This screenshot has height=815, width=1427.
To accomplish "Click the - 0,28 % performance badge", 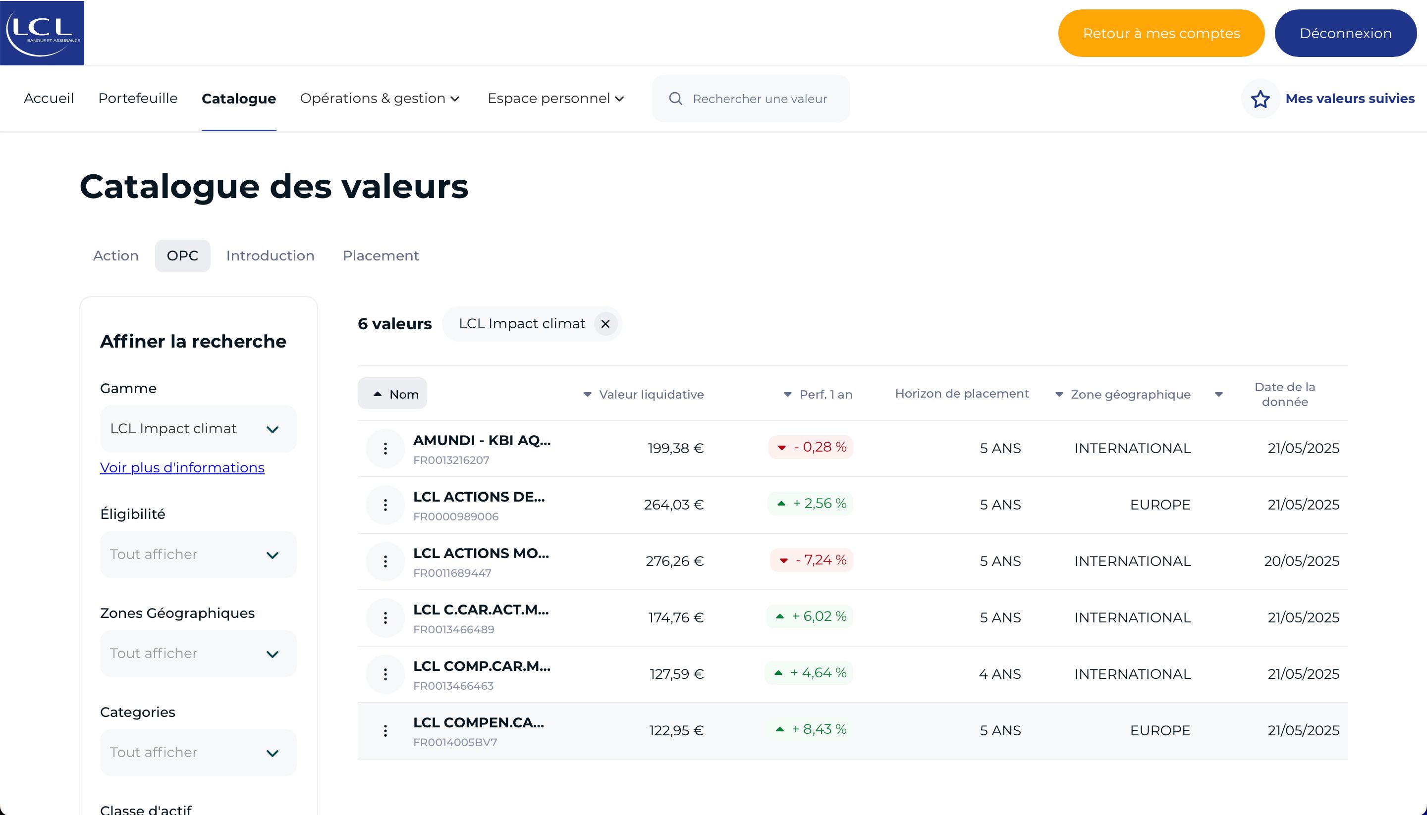I will (811, 447).
